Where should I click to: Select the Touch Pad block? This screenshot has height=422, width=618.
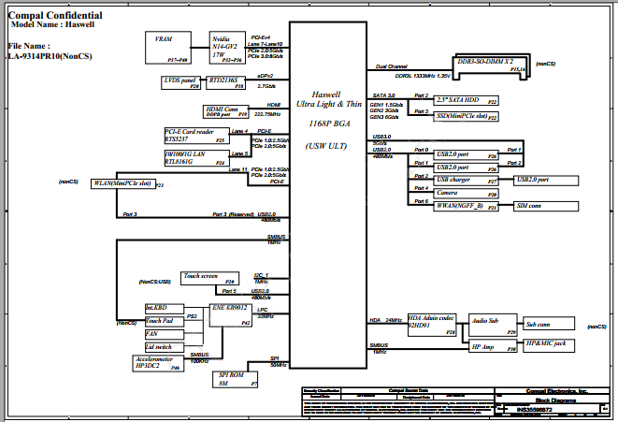pyautogui.click(x=165, y=322)
